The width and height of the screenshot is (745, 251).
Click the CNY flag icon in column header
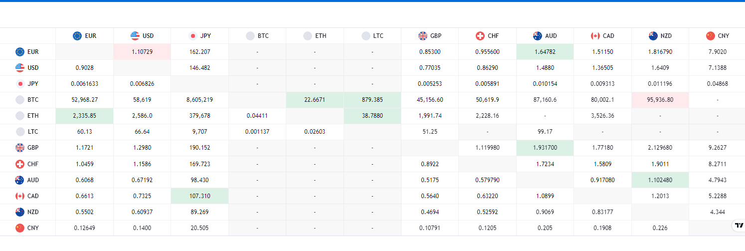tap(711, 36)
